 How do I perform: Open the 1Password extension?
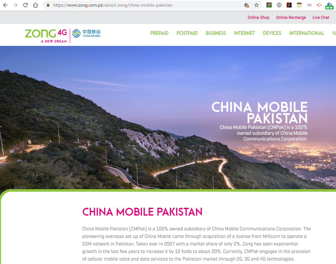click(279, 5)
